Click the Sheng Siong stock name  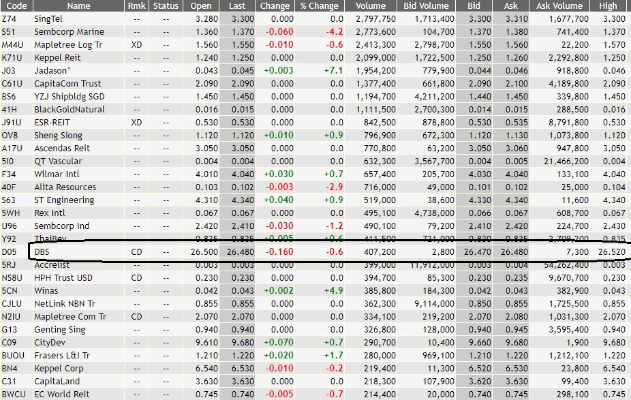point(58,136)
